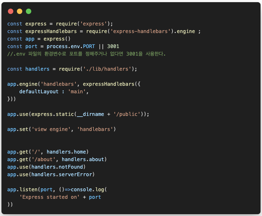
Task: Click handlers.notFound
Action: click(x=57, y=167)
